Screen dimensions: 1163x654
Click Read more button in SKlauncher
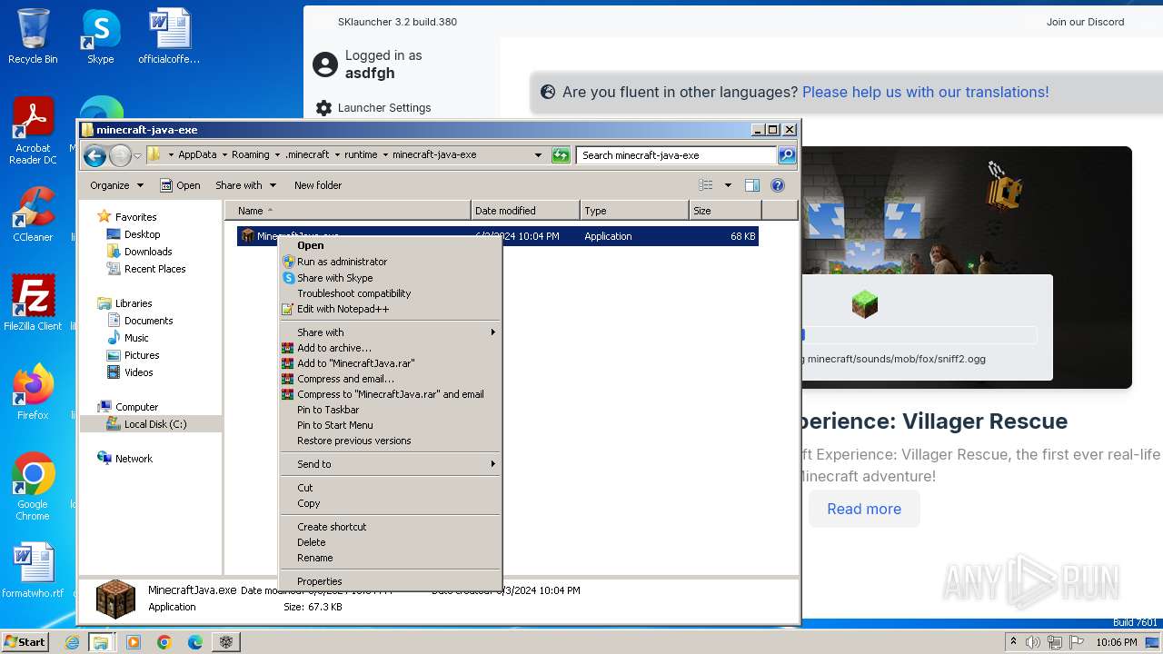pyautogui.click(x=864, y=509)
